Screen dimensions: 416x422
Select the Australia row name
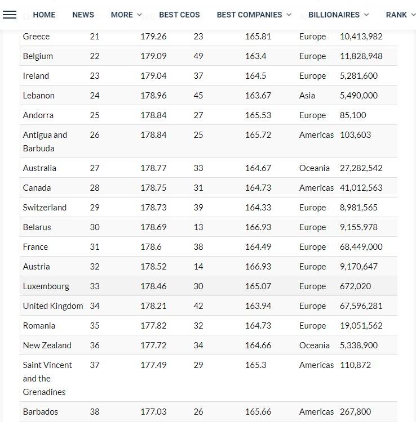39,168
